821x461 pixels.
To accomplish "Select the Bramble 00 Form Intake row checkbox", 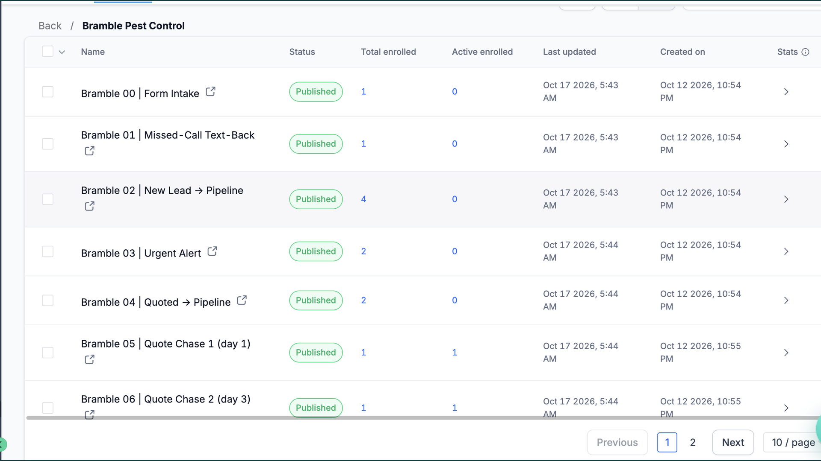I will (x=47, y=92).
